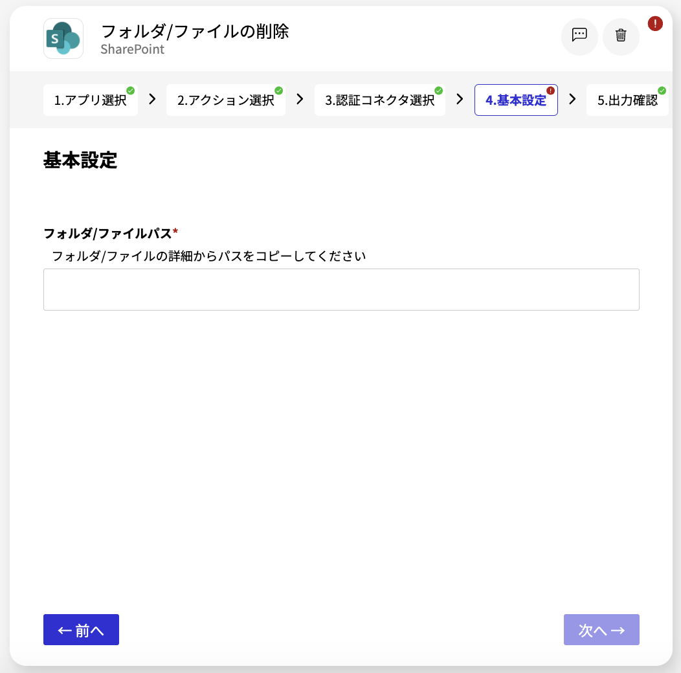
Task: Click the red error badge on 4.基本設定
Action: coord(550,91)
